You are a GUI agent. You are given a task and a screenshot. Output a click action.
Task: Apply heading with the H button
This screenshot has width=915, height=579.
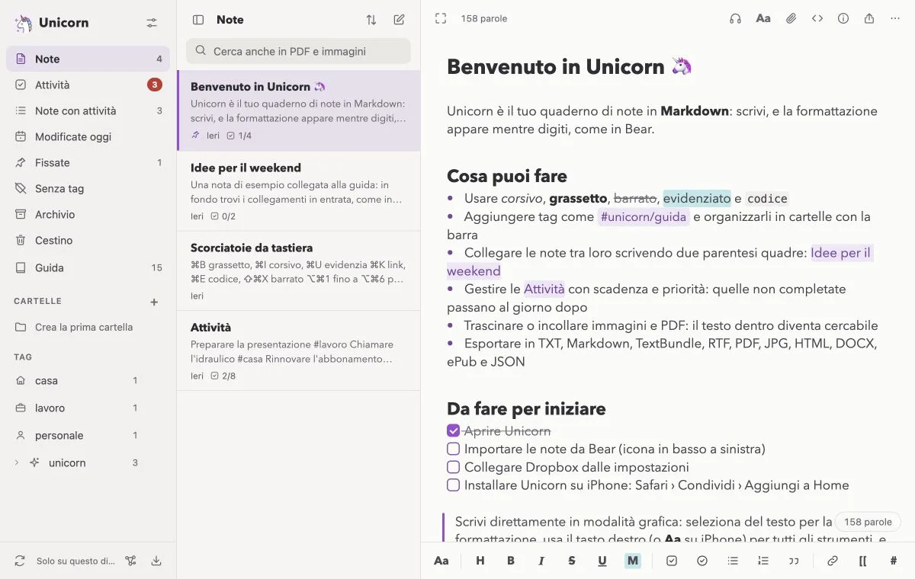[480, 561]
